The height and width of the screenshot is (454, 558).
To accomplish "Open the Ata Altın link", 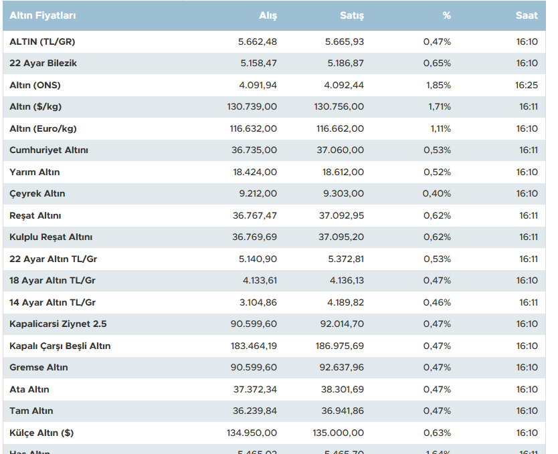I will [29, 389].
